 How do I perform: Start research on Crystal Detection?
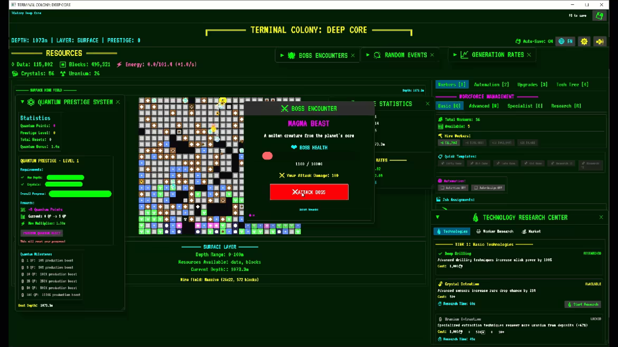pos(583,304)
